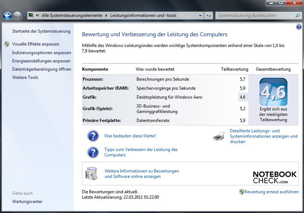Click Primäre Festplatte: row label

click(x=101, y=121)
